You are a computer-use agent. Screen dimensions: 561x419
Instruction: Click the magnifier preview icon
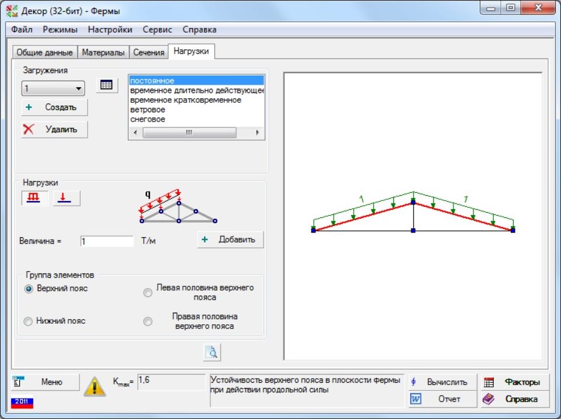pyautogui.click(x=212, y=352)
